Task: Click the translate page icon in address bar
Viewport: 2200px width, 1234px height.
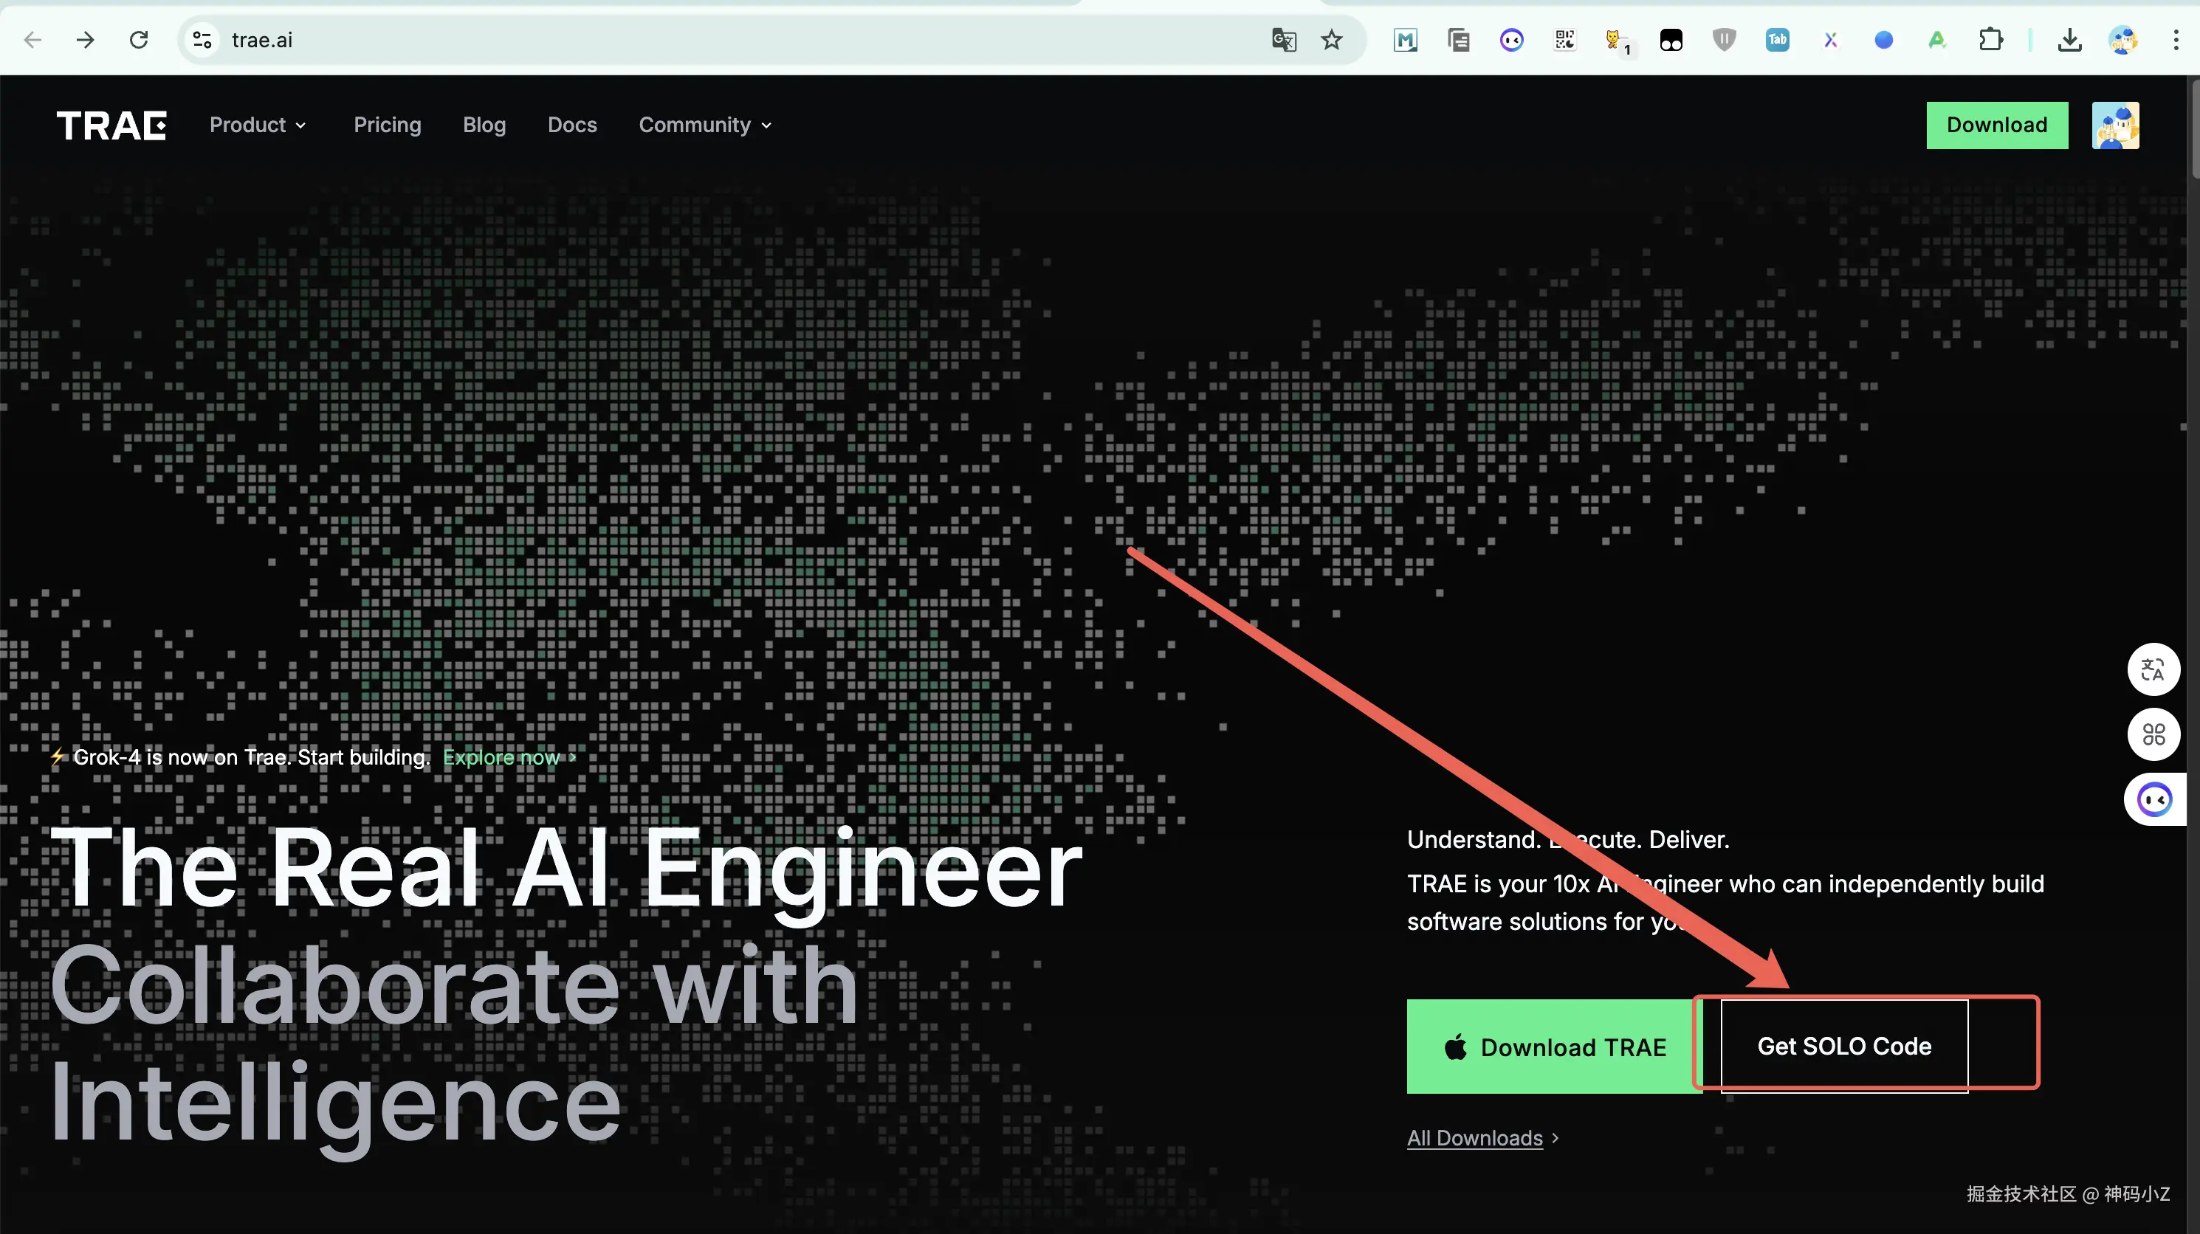Action: 1284,40
